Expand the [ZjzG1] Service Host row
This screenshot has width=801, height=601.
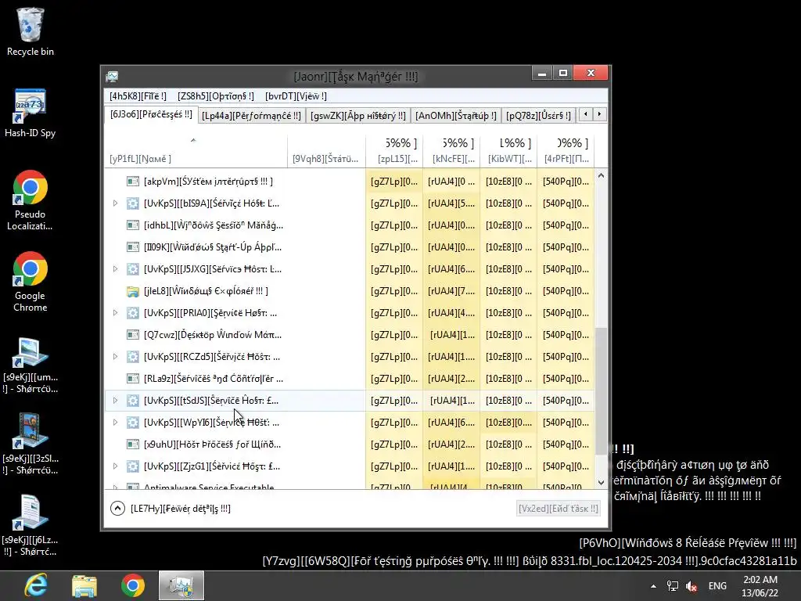point(116,466)
